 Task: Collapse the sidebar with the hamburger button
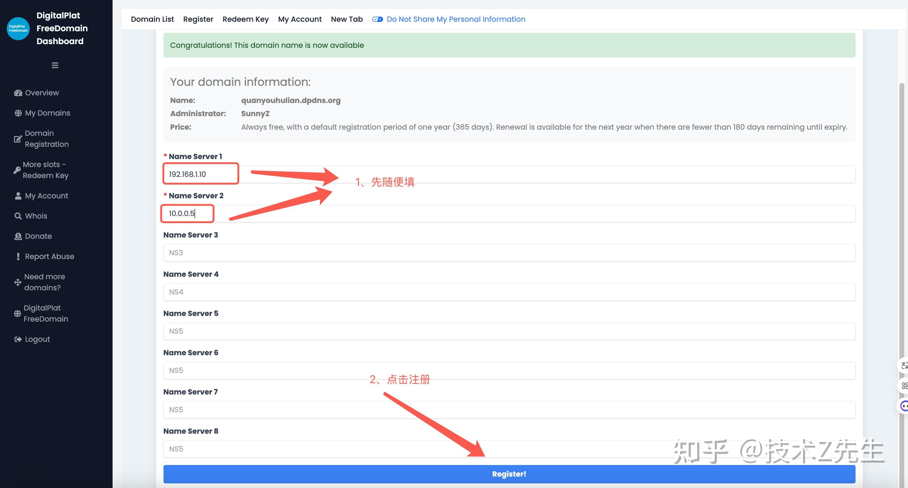pos(55,65)
